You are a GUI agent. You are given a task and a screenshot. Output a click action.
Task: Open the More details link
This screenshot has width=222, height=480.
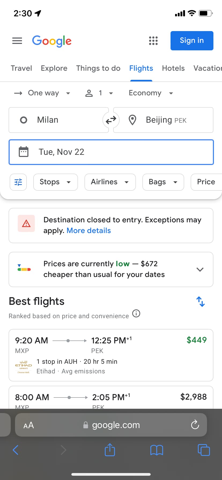pyautogui.click(x=88, y=231)
